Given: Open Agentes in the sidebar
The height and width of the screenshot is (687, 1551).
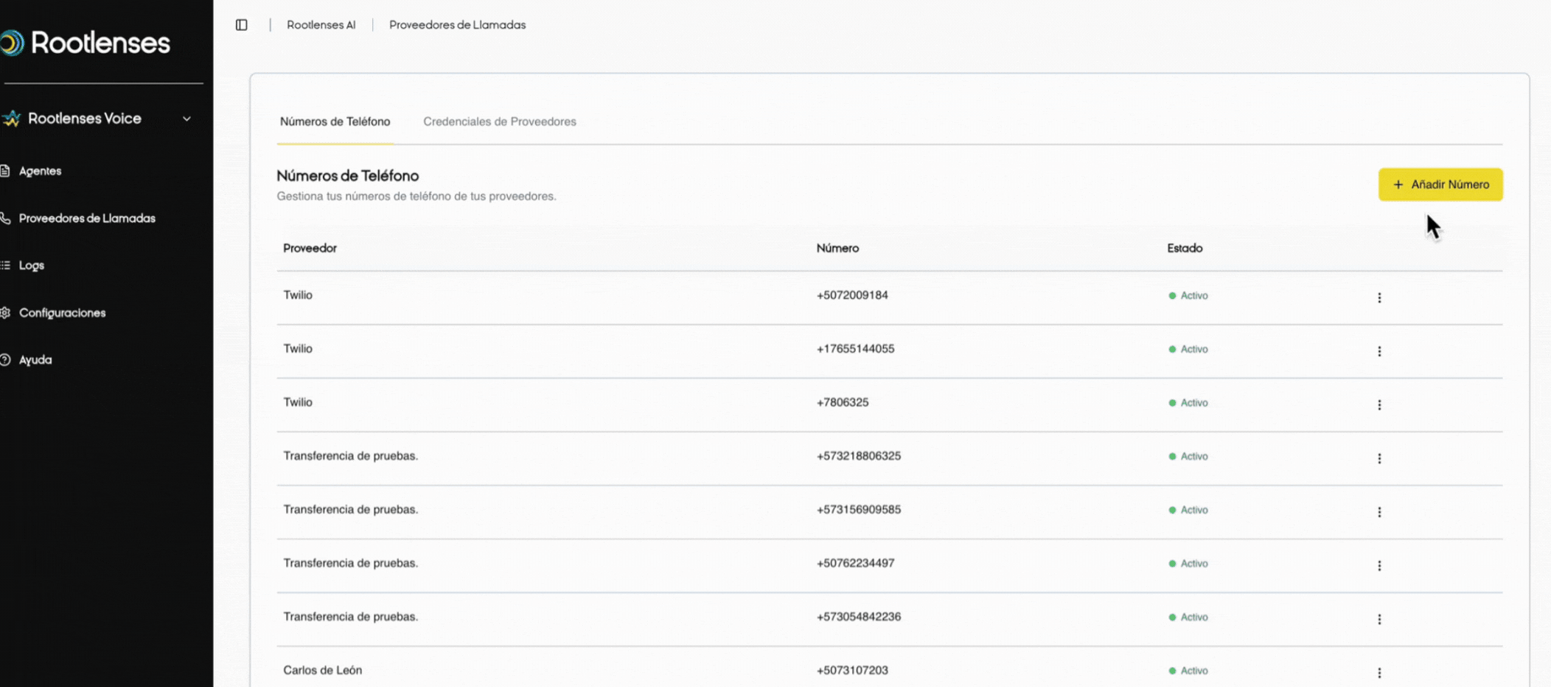Looking at the screenshot, I should tap(40, 171).
